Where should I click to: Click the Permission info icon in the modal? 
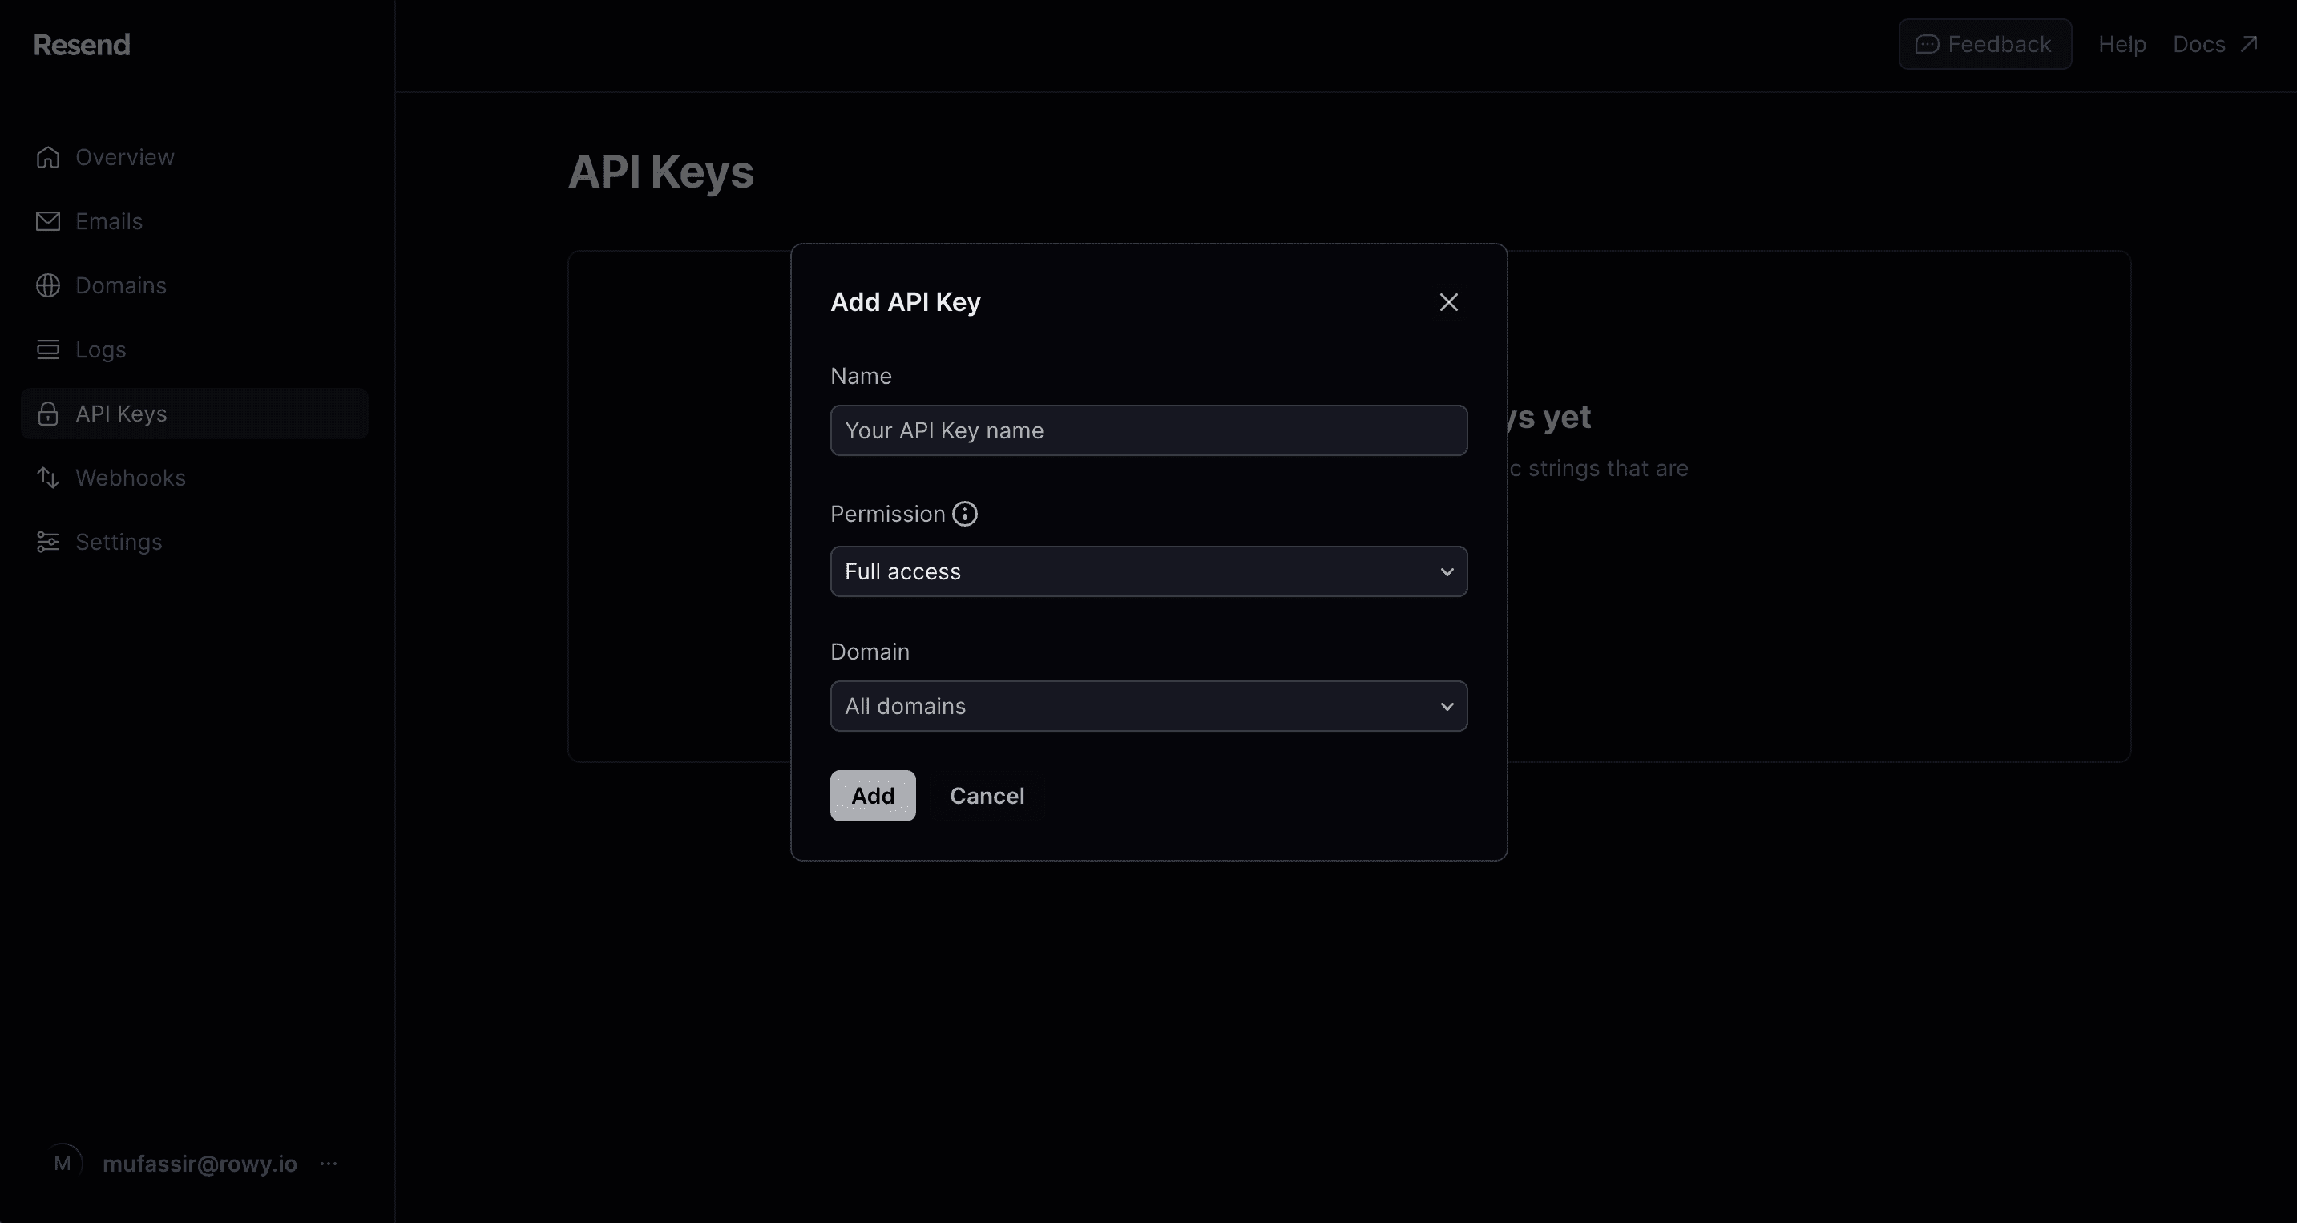click(965, 514)
